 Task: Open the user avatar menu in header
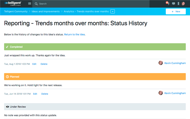pos(183,4)
